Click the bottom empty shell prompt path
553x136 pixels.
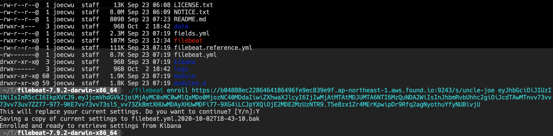60,133
